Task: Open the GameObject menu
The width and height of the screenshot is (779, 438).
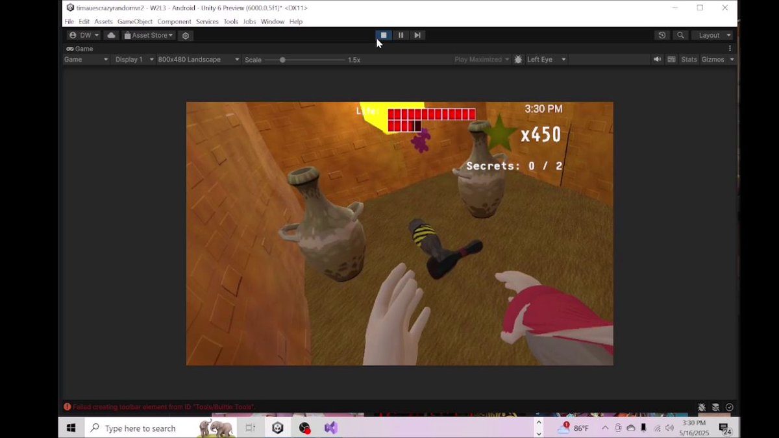Action: click(134, 21)
